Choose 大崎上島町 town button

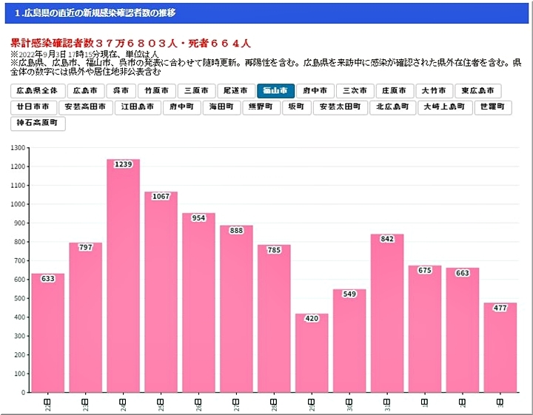tap(445, 107)
